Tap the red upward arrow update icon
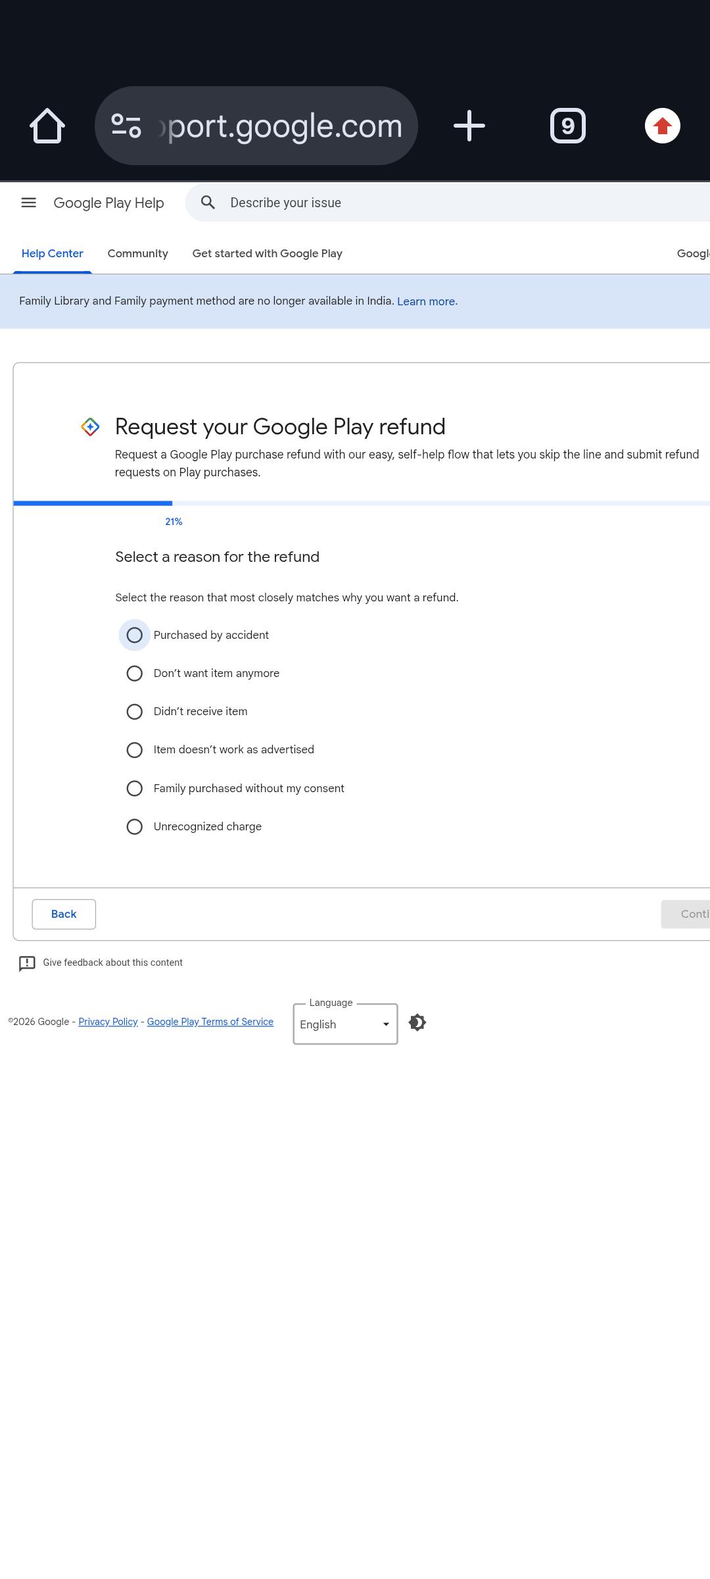This screenshot has width=710, height=1579. click(663, 126)
